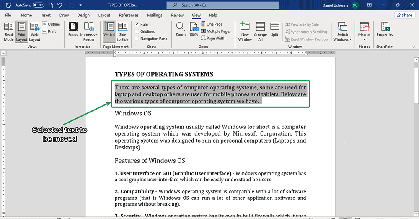Expand the Switch Windows dropdown

(x=342, y=39)
